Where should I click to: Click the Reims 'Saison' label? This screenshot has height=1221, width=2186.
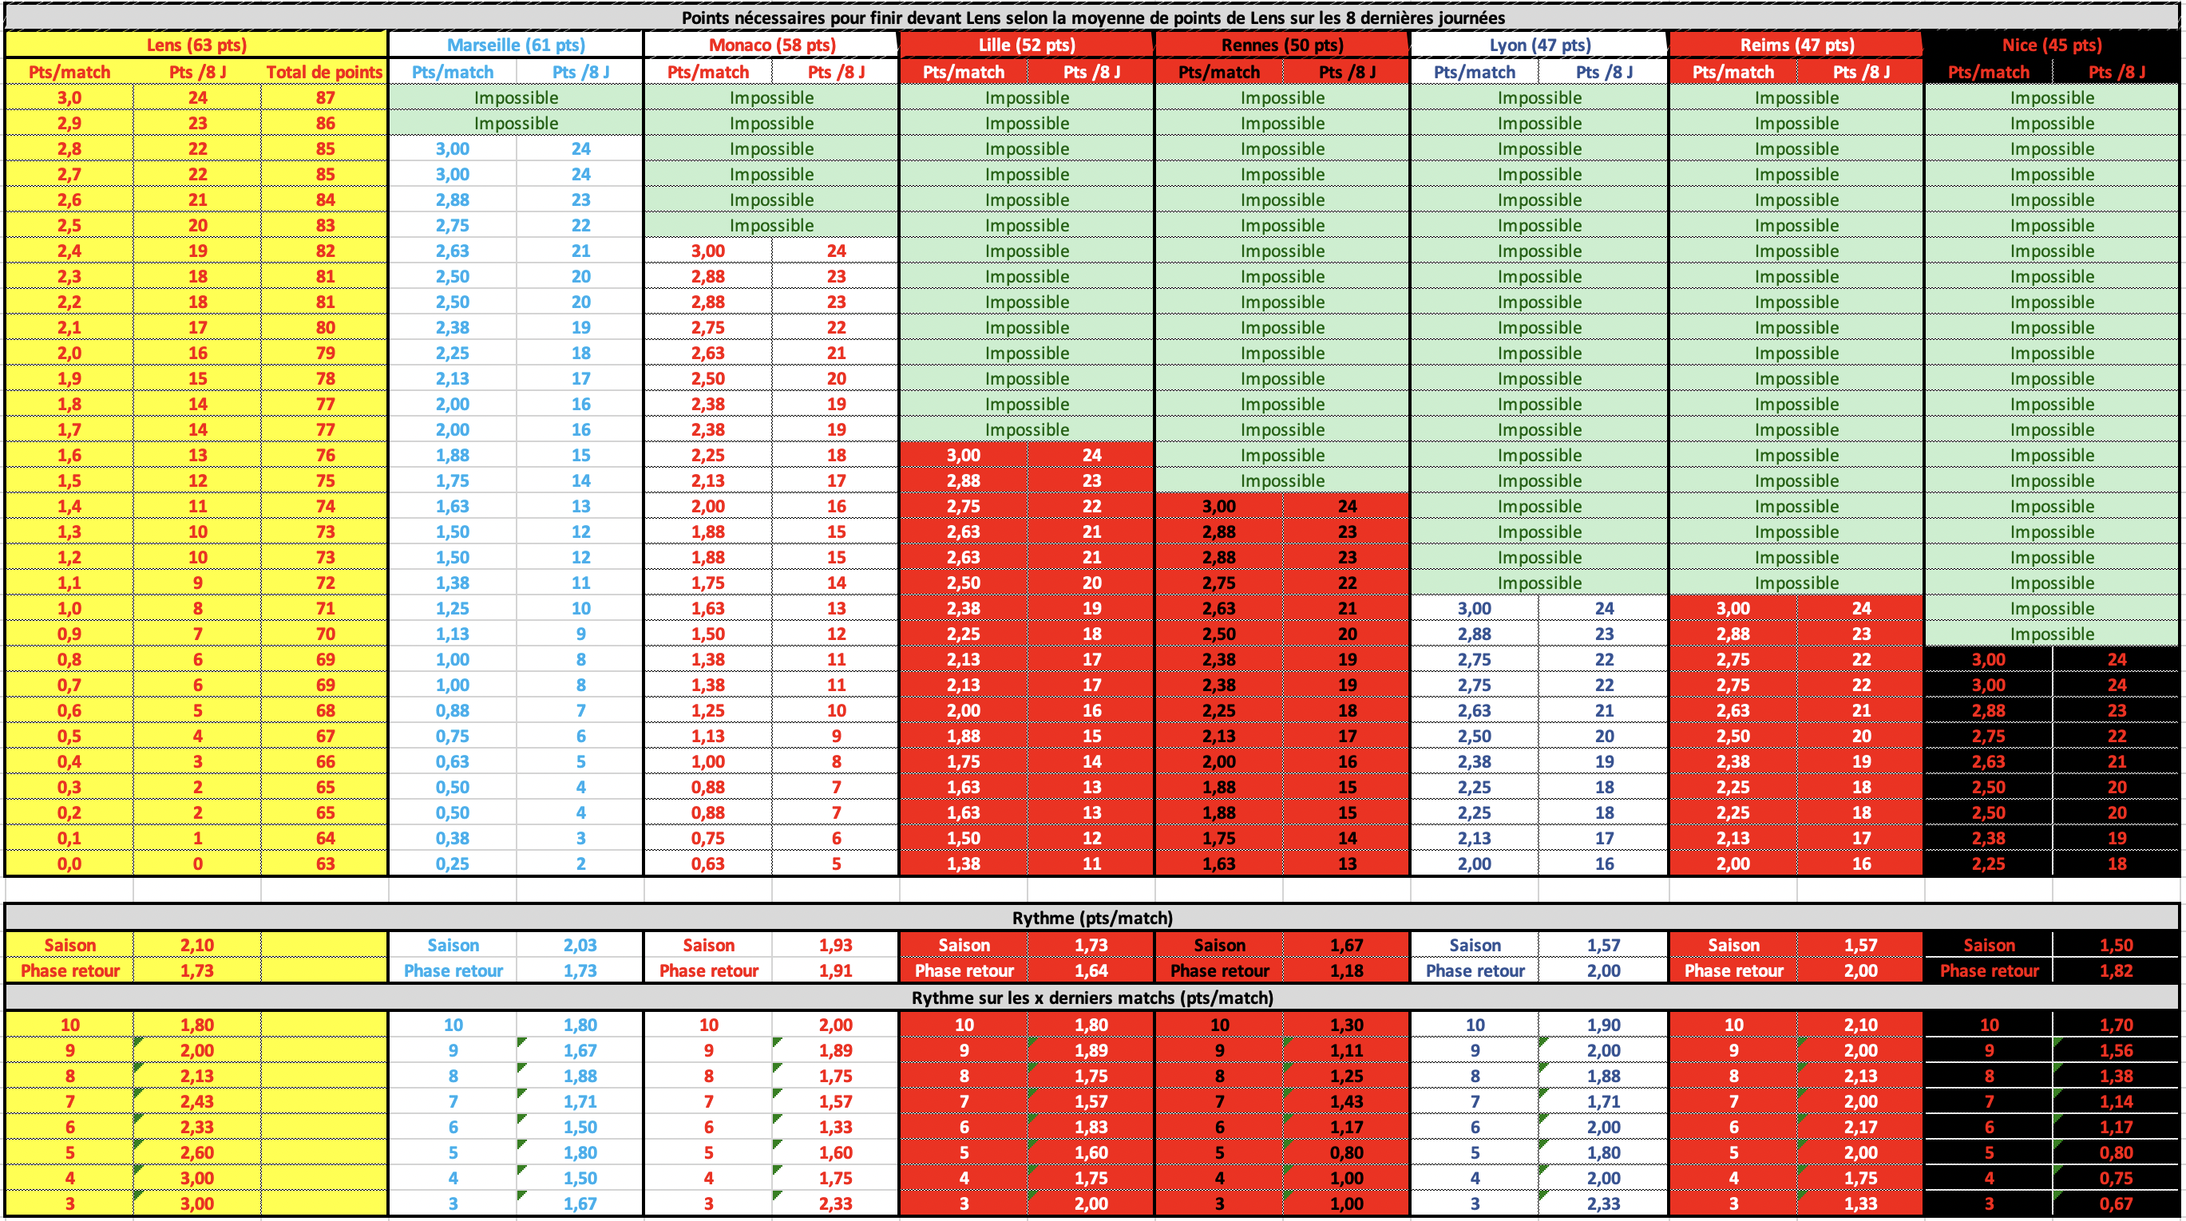tap(1733, 945)
